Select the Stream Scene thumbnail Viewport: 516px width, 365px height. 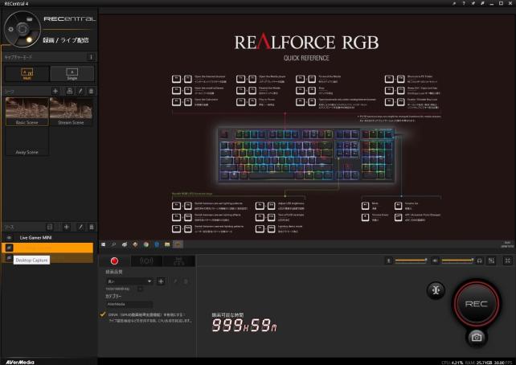click(x=72, y=112)
